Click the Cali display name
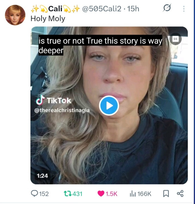The width and height of the screenshot is (195, 204). coord(56,9)
